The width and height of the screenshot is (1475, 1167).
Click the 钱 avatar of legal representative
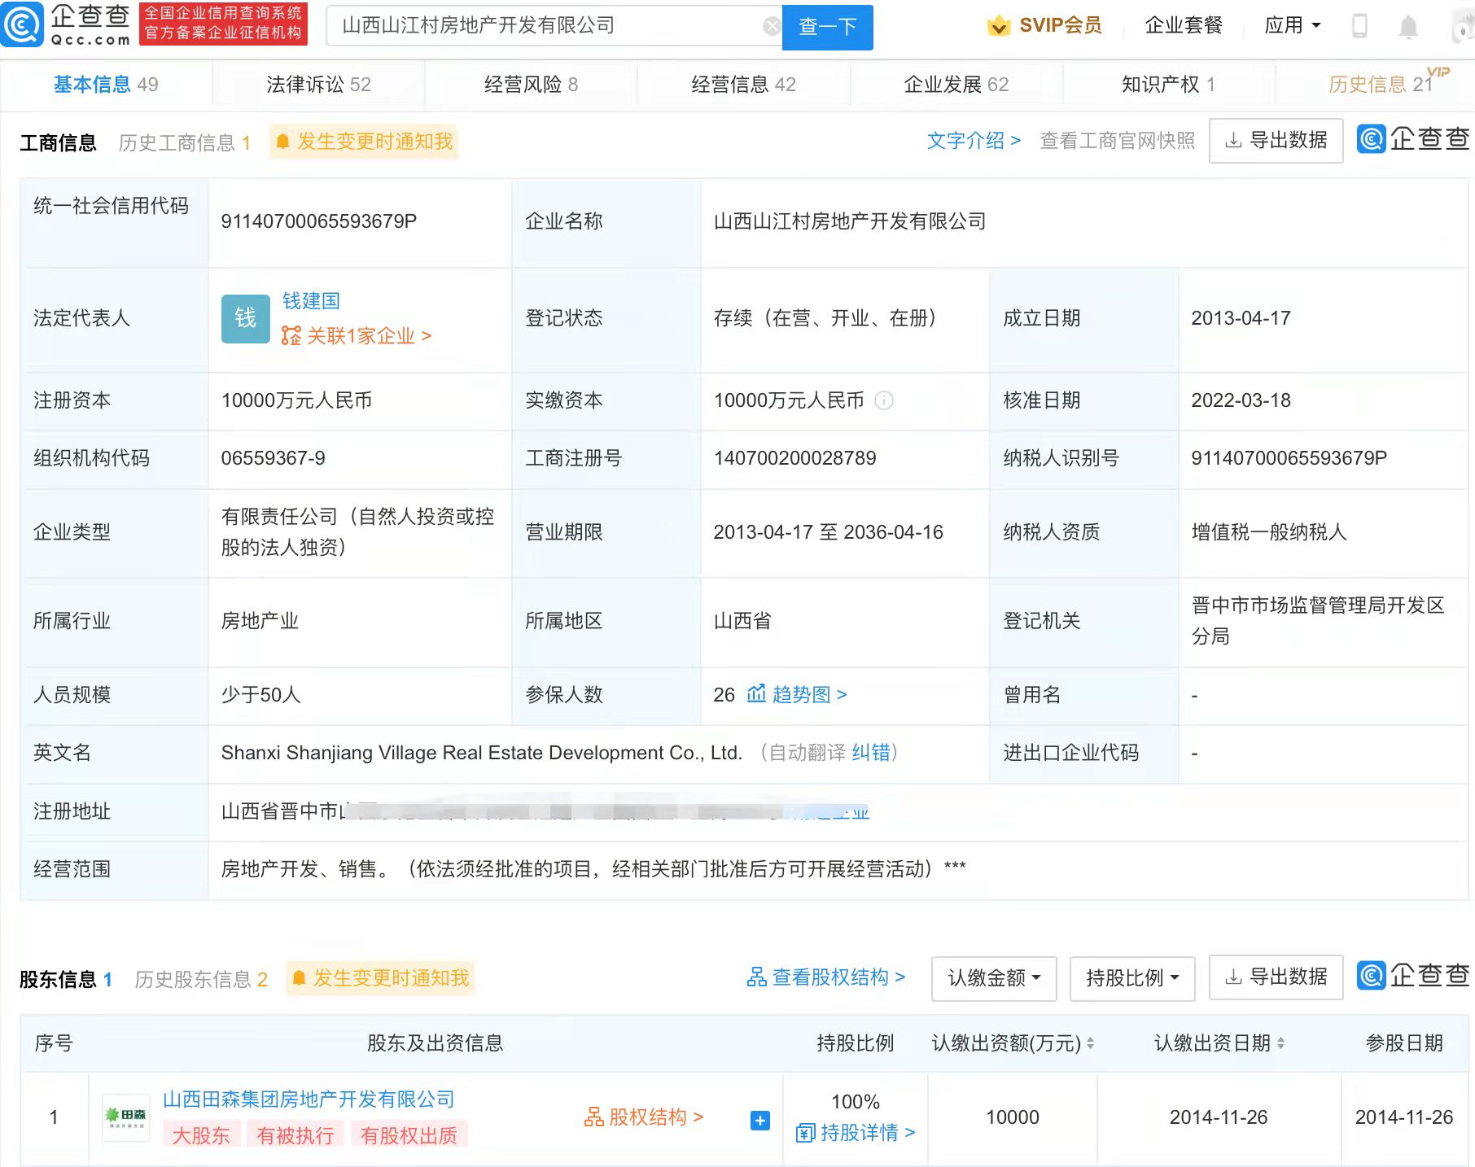[246, 318]
